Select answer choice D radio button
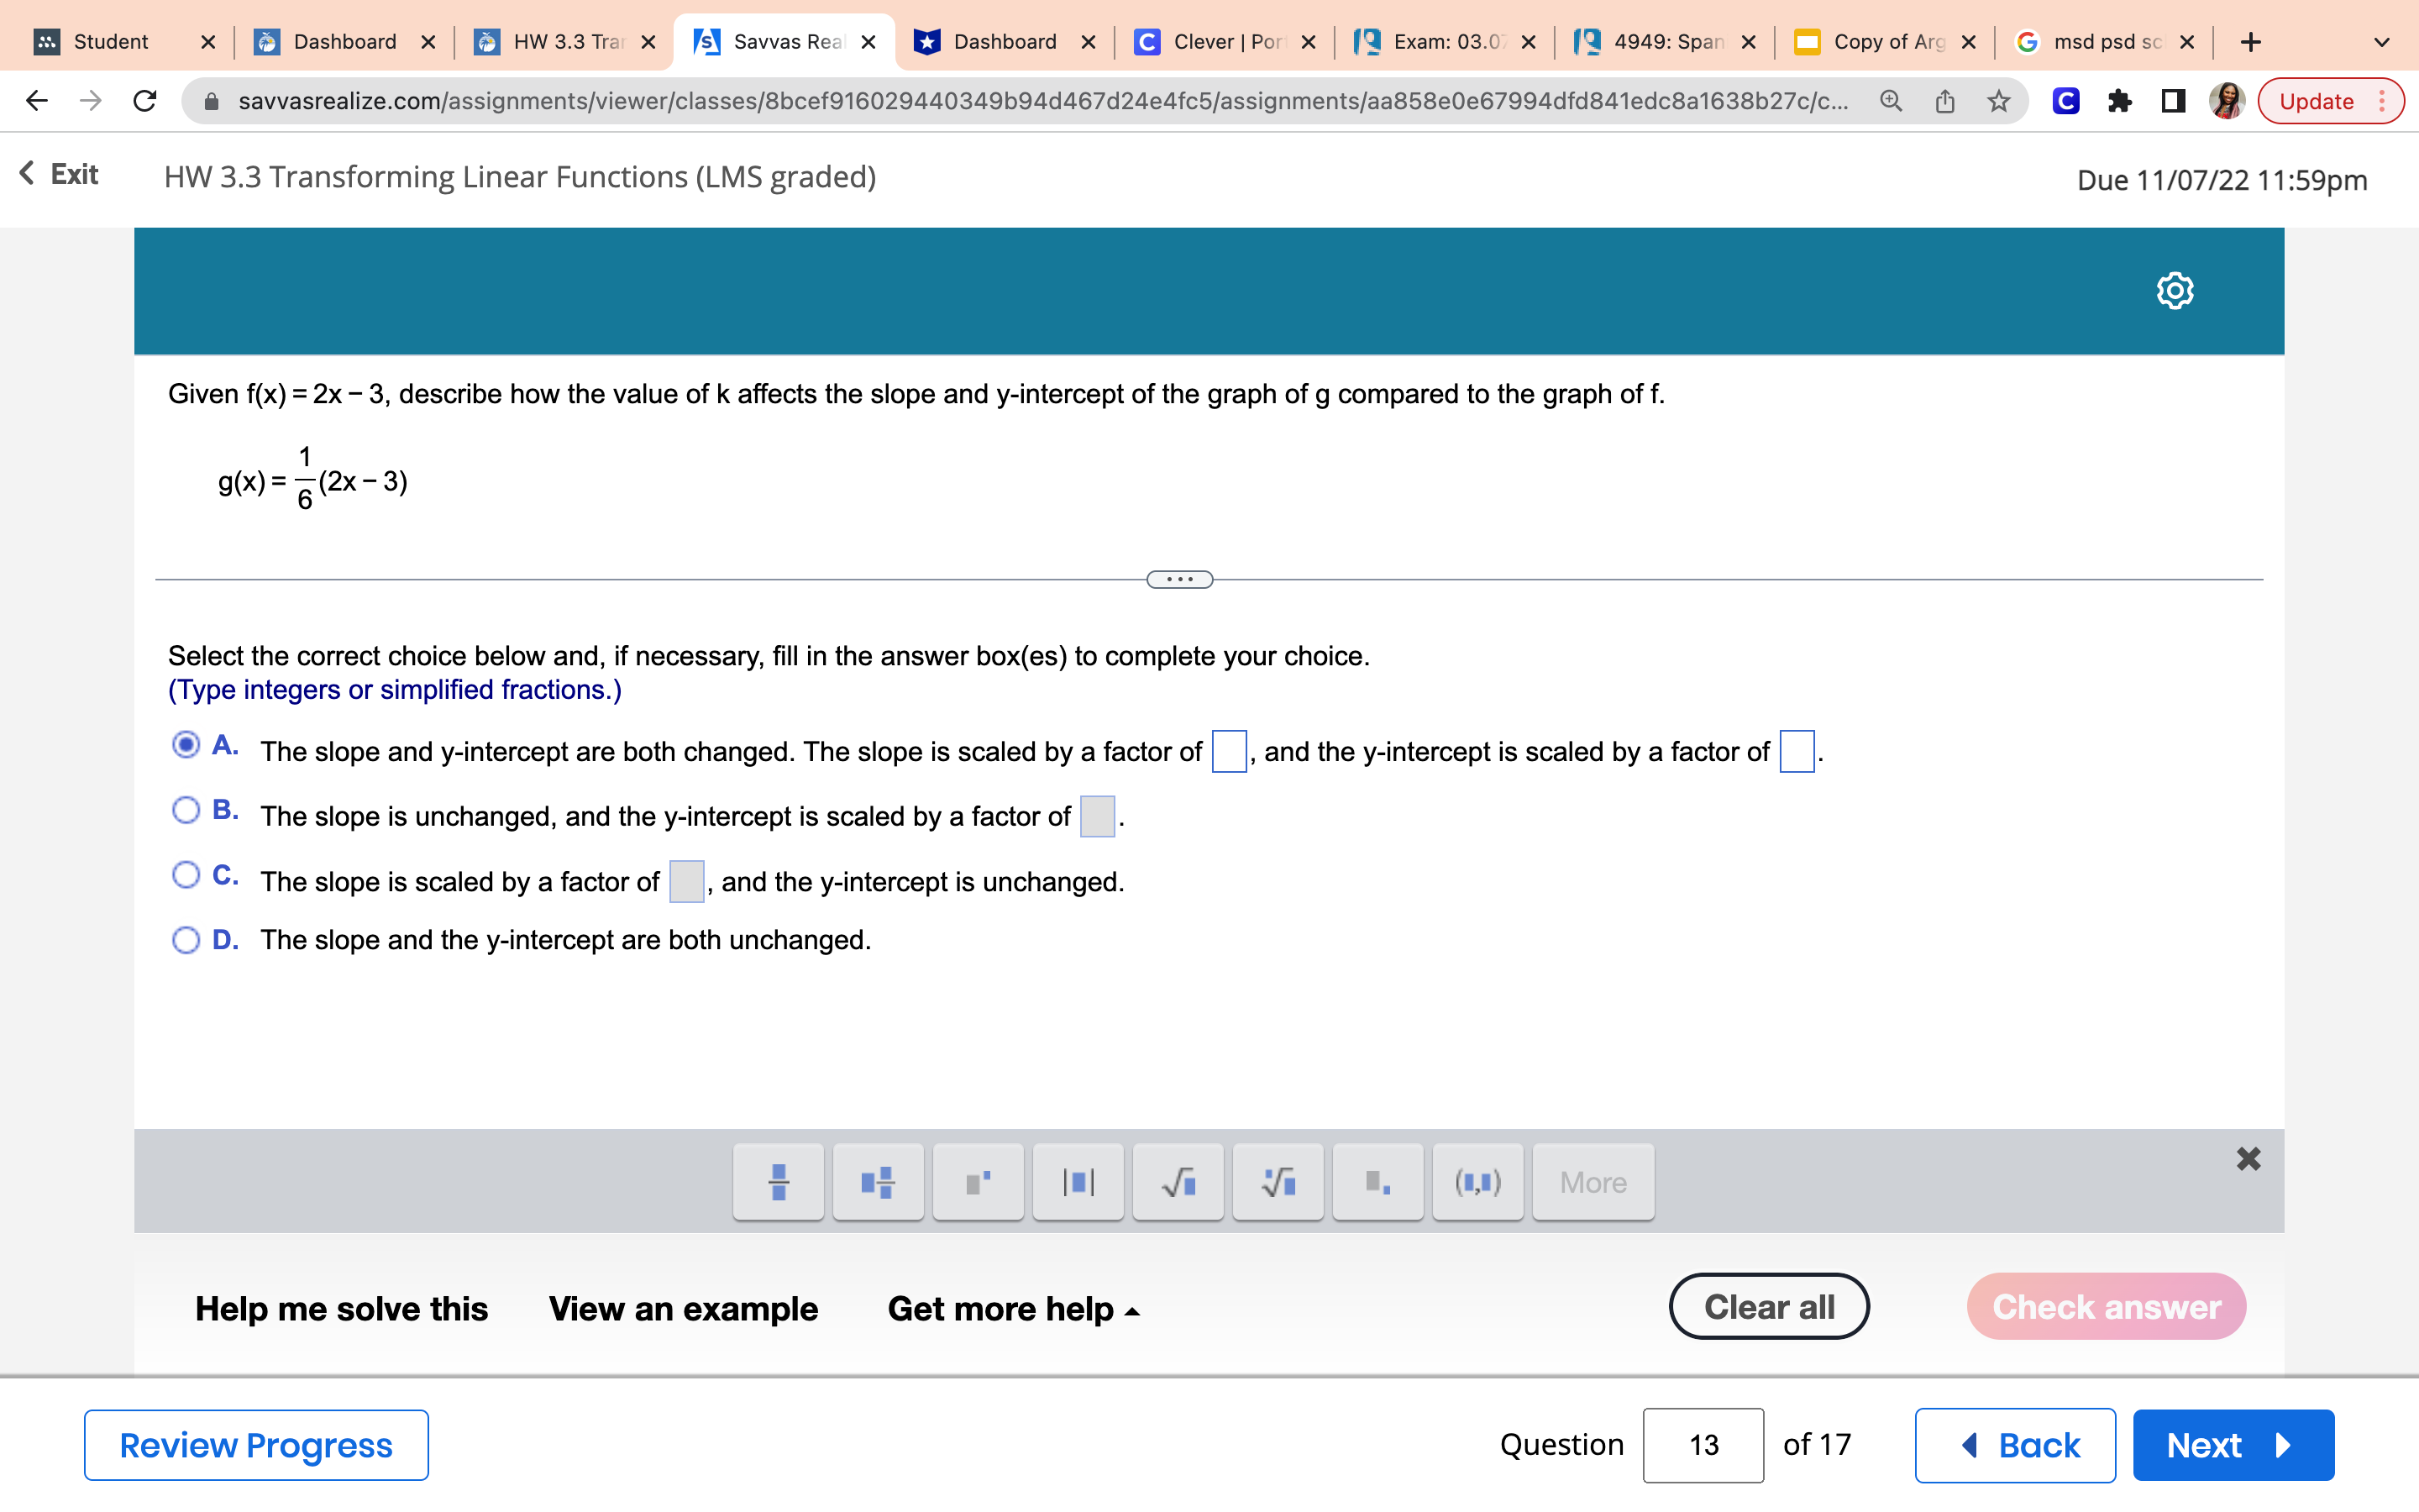 point(186,940)
